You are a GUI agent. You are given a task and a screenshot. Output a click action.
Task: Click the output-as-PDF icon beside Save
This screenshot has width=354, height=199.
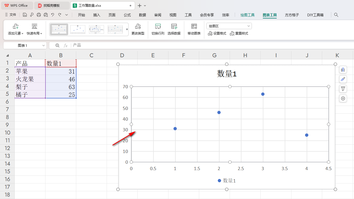(32, 15)
